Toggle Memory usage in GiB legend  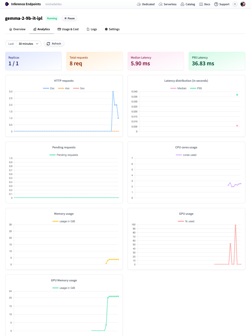[x=64, y=221]
